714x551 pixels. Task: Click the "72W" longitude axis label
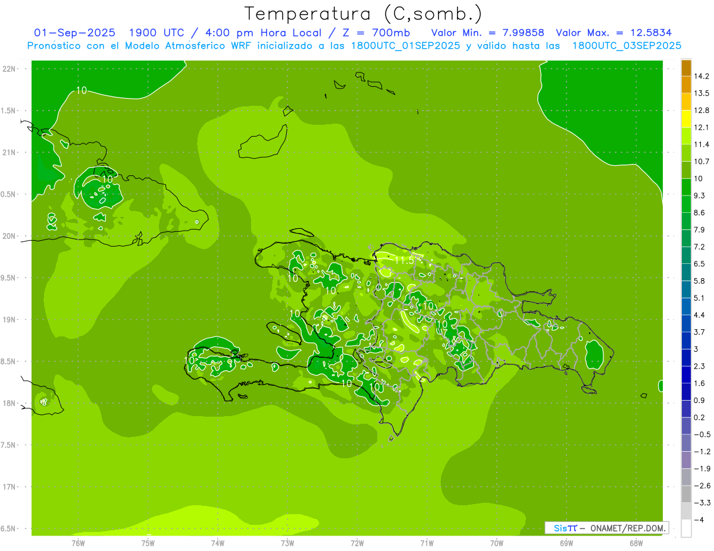pyautogui.click(x=357, y=543)
